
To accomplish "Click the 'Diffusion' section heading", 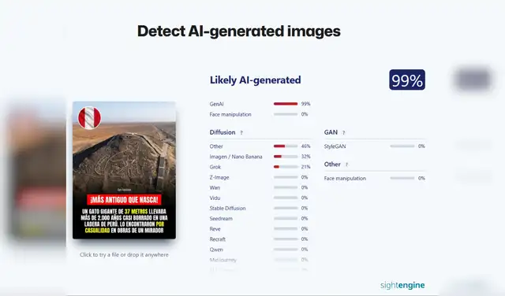I will [223, 132].
